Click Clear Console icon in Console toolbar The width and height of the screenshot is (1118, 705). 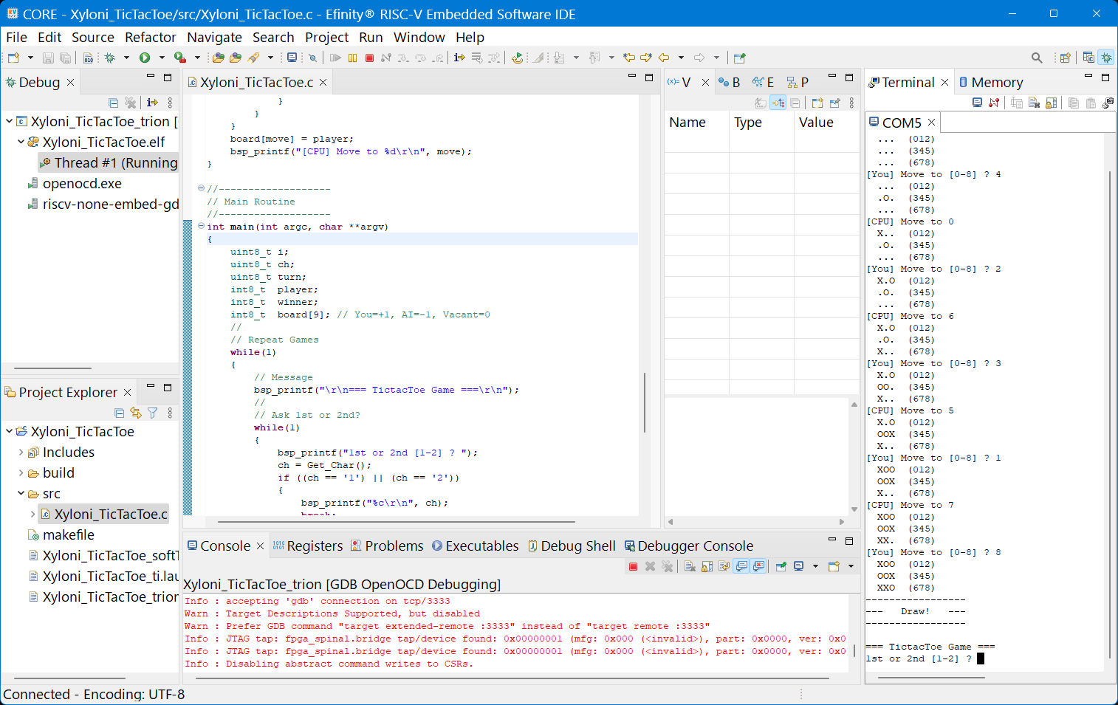(690, 566)
